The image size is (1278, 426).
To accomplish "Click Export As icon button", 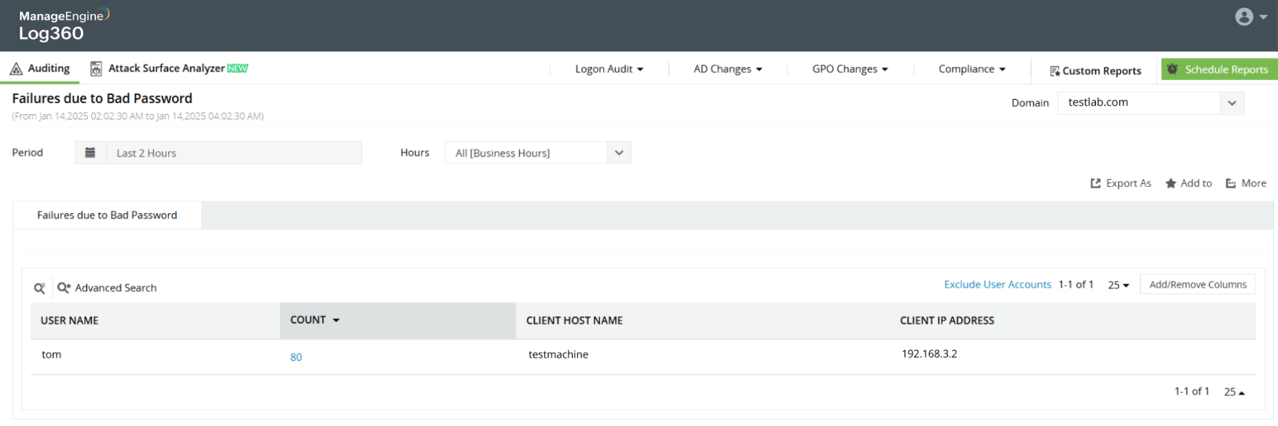I will (x=1096, y=183).
